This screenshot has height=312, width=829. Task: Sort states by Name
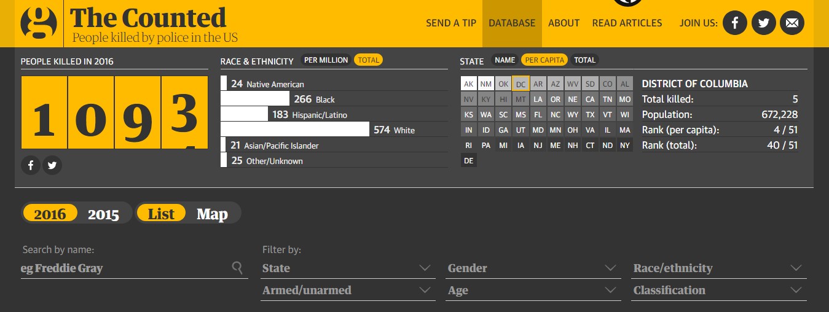pos(505,60)
